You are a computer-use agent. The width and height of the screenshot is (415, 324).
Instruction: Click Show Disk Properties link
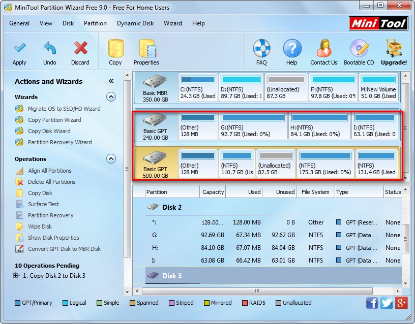pos(53,238)
